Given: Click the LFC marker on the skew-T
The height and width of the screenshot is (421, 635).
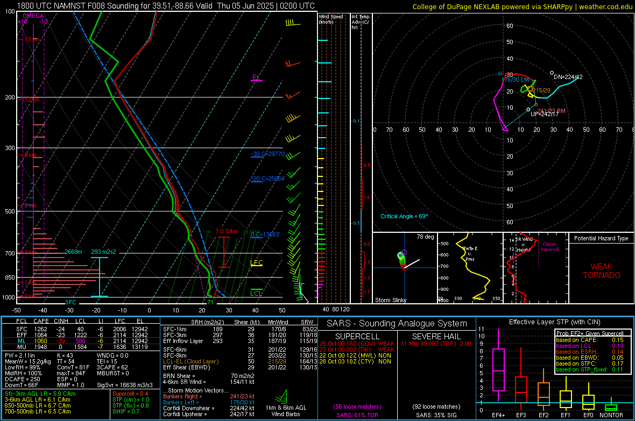Looking at the screenshot, I should [256, 263].
